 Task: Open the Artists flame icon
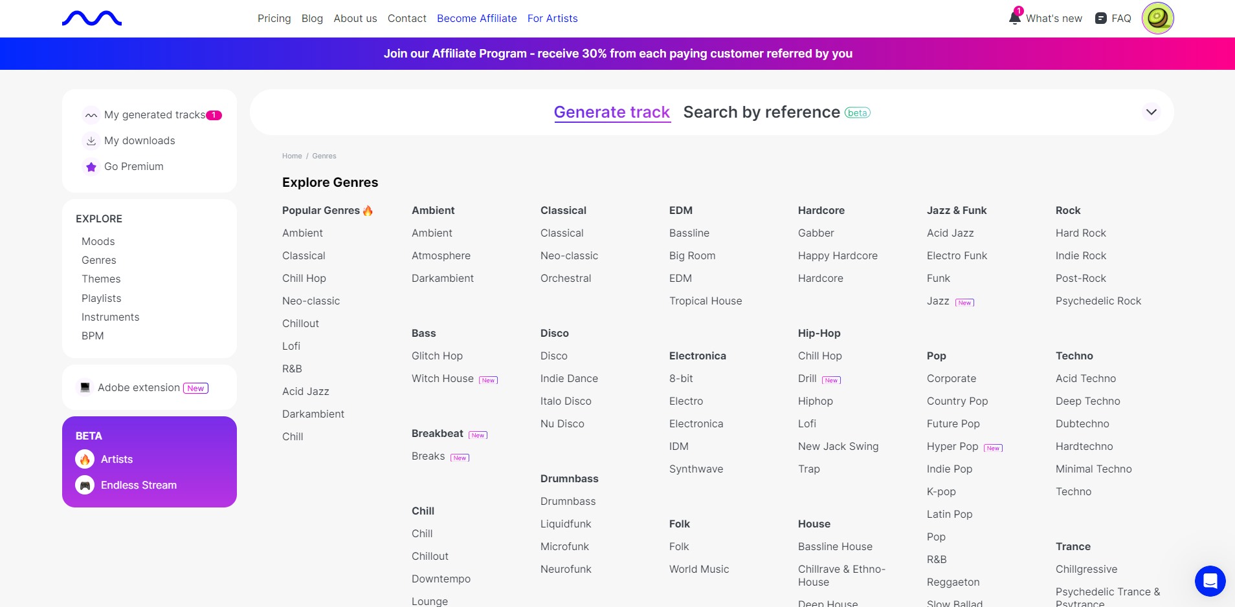(x=85, y=459)
